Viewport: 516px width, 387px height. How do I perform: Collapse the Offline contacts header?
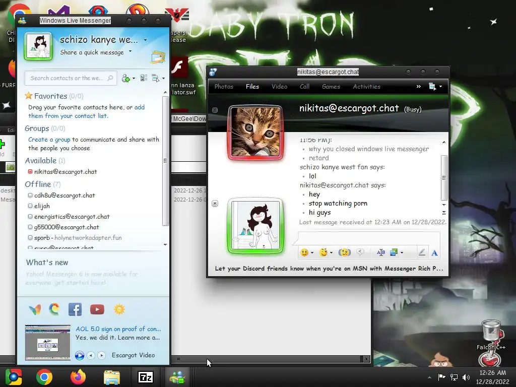click(x=43, y=184)
